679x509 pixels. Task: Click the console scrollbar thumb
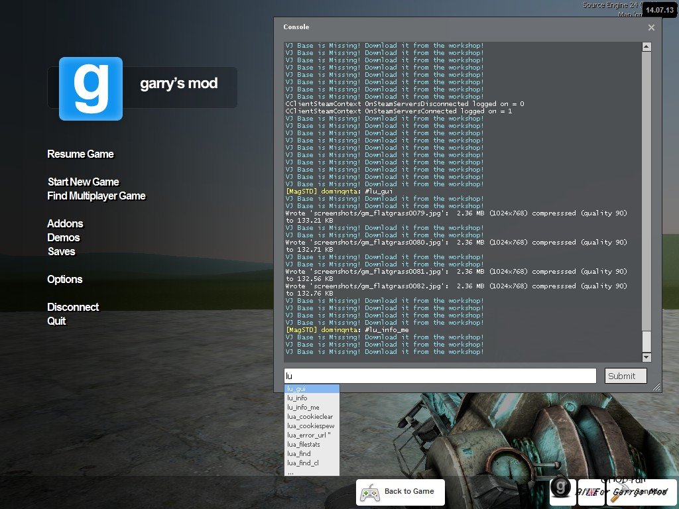647,341
